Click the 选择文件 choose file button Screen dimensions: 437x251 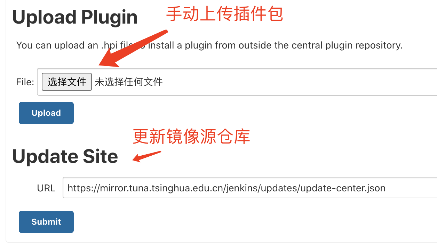tap(67, 82)
